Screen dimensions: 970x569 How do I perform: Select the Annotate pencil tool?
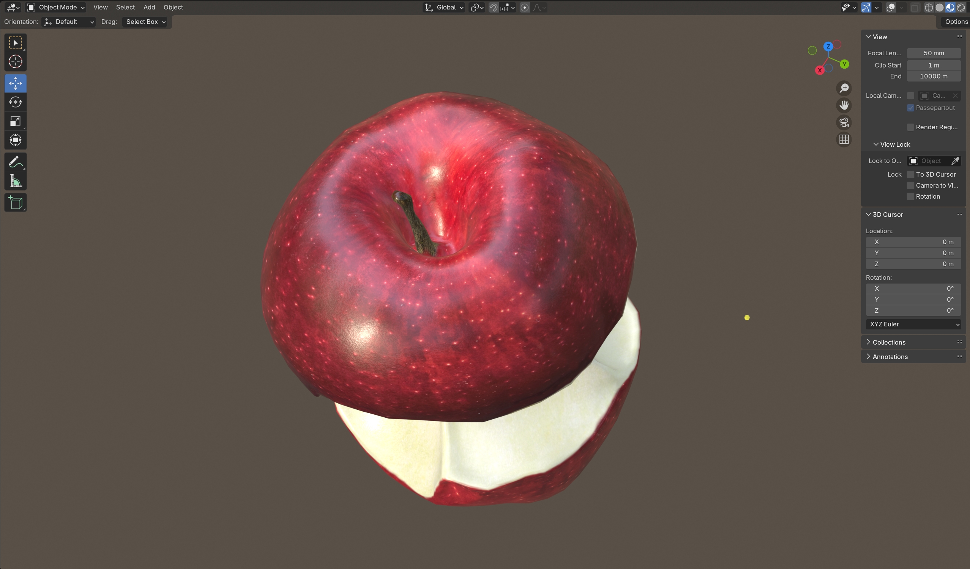16,162
